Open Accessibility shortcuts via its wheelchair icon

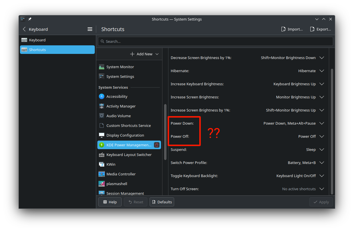(x=101, y=96)
